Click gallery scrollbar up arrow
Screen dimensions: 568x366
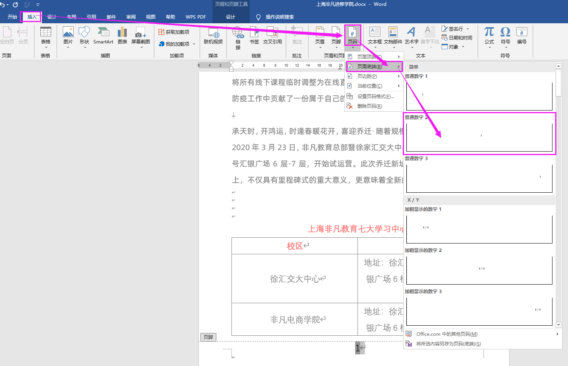click(x=558, y=66)
